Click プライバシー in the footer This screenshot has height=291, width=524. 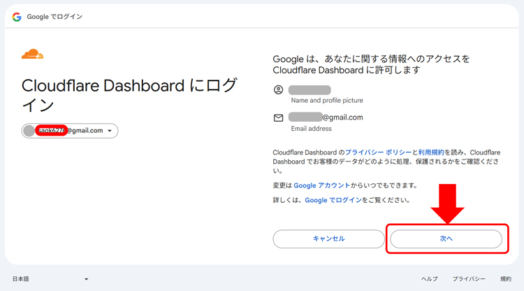pyautogui.click(x=469, y=279)
